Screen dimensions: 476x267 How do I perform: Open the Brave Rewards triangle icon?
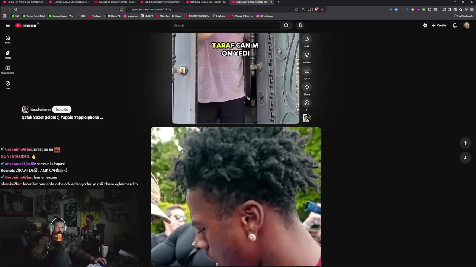click(322, 9)
